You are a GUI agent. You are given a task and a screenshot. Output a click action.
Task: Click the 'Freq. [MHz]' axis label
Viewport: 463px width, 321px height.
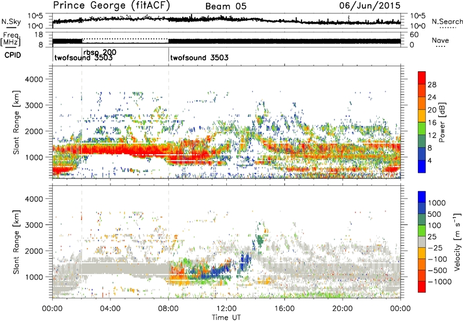pos(11,39)
